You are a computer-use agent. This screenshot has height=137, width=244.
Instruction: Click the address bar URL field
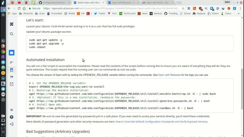click(x=111, y=8)
